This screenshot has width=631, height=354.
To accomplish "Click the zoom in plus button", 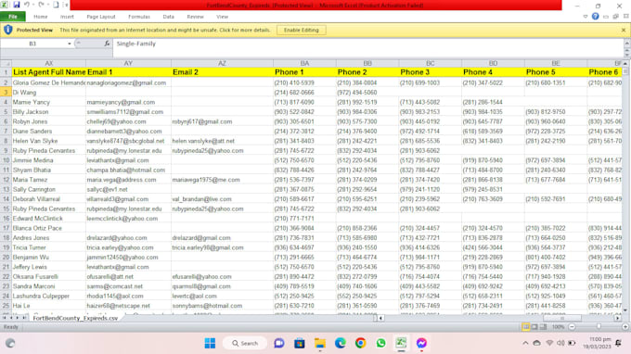I will [x=625, y=327].
